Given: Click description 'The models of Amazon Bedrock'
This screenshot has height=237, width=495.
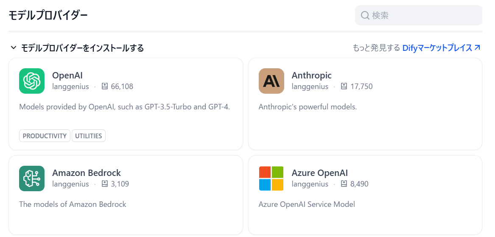Looking at the screenshot, I should coord(73,204).
